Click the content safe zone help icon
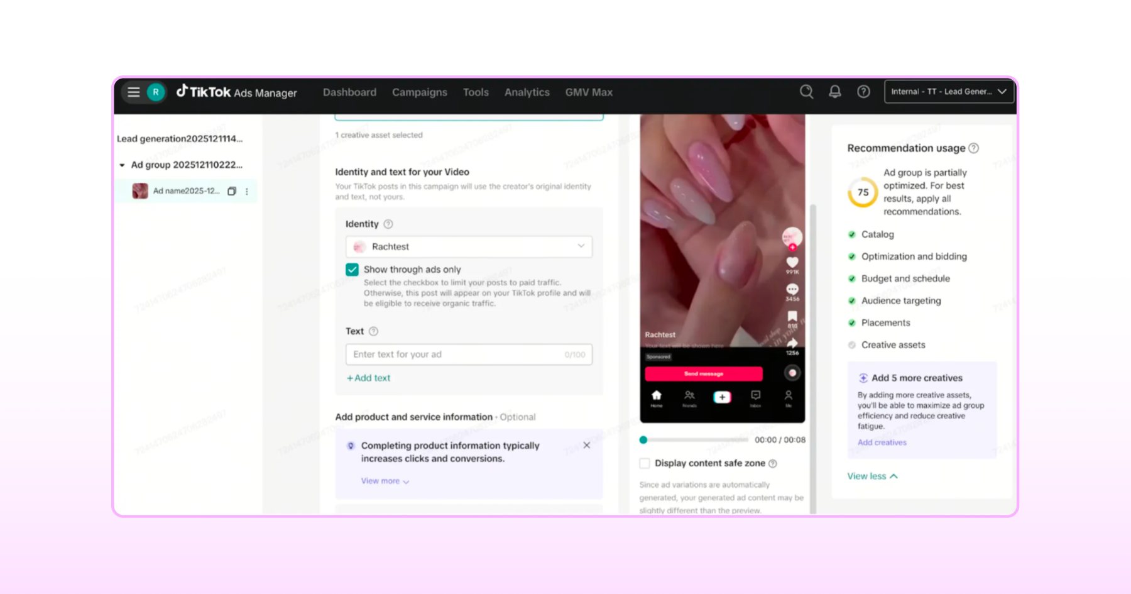 point(773,463)
